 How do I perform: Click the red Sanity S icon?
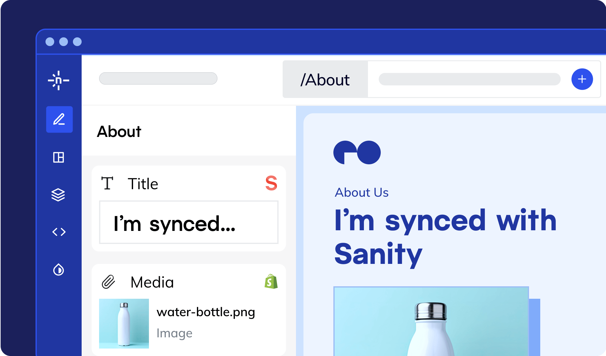click(x=271, y=183)
